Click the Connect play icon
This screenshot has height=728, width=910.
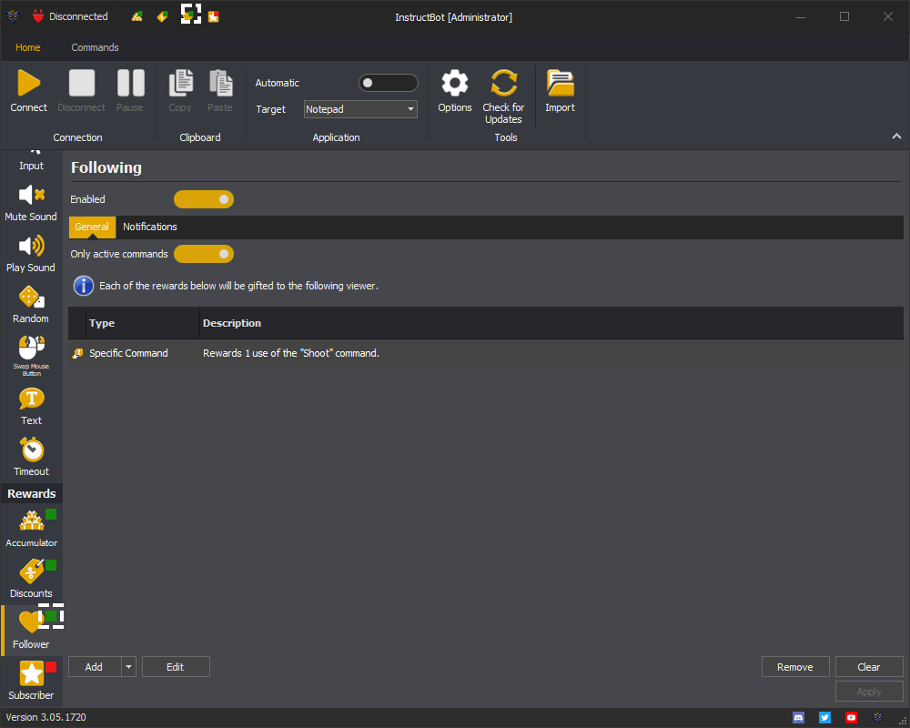(28, 83)
